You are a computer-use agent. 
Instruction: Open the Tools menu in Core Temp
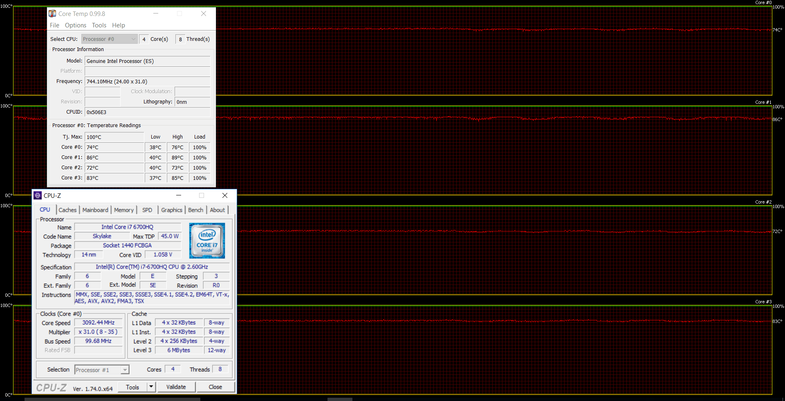tap(99, 25)
